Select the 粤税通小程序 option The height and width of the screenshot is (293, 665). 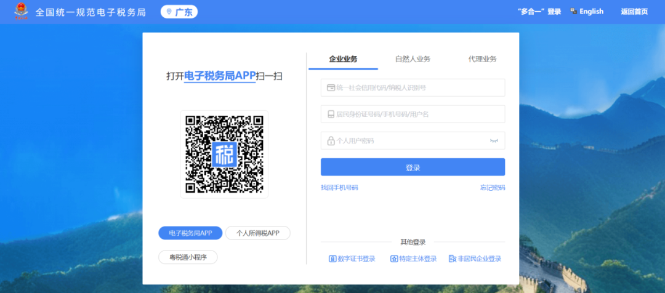[x=188, y=257]
